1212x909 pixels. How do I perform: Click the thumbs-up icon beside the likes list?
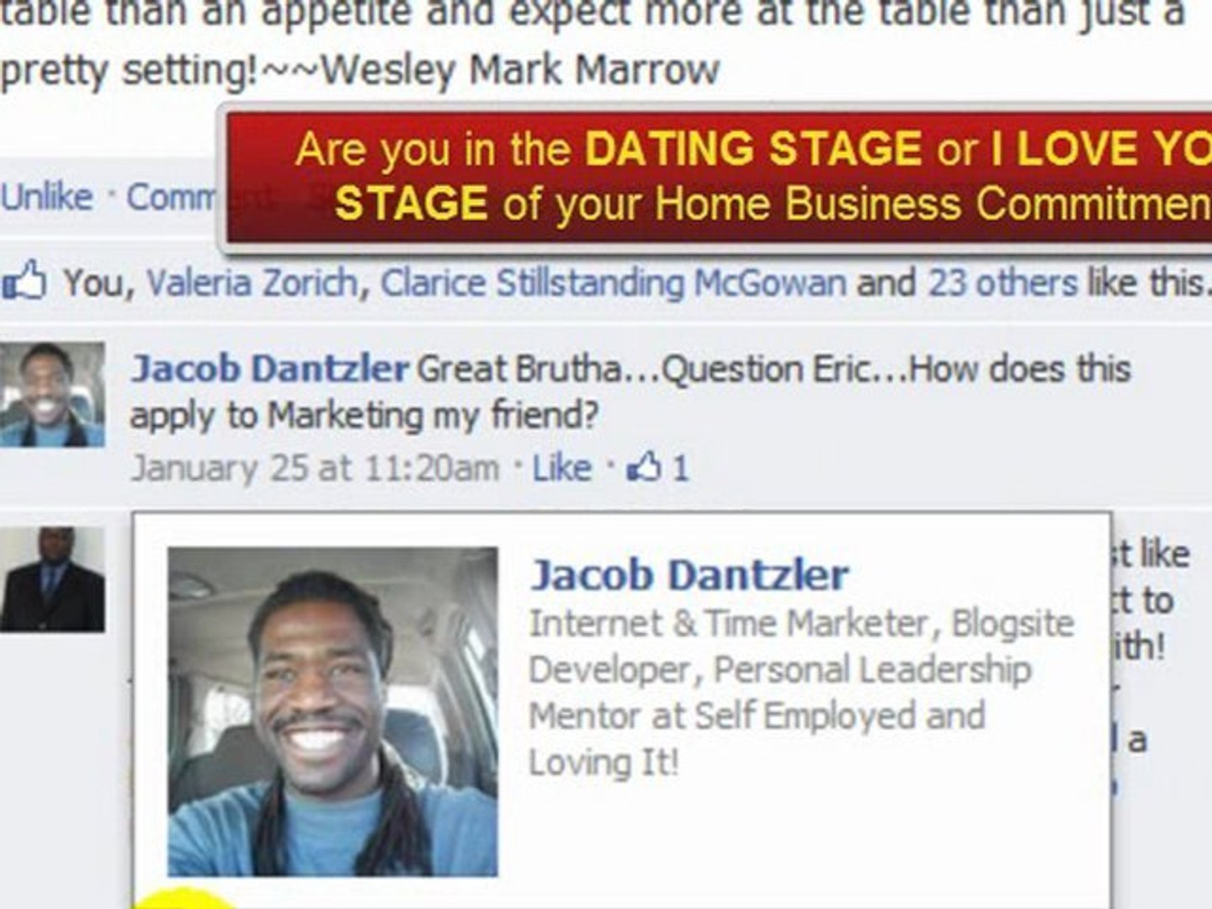pyautogui.click(x=24, y=282)
